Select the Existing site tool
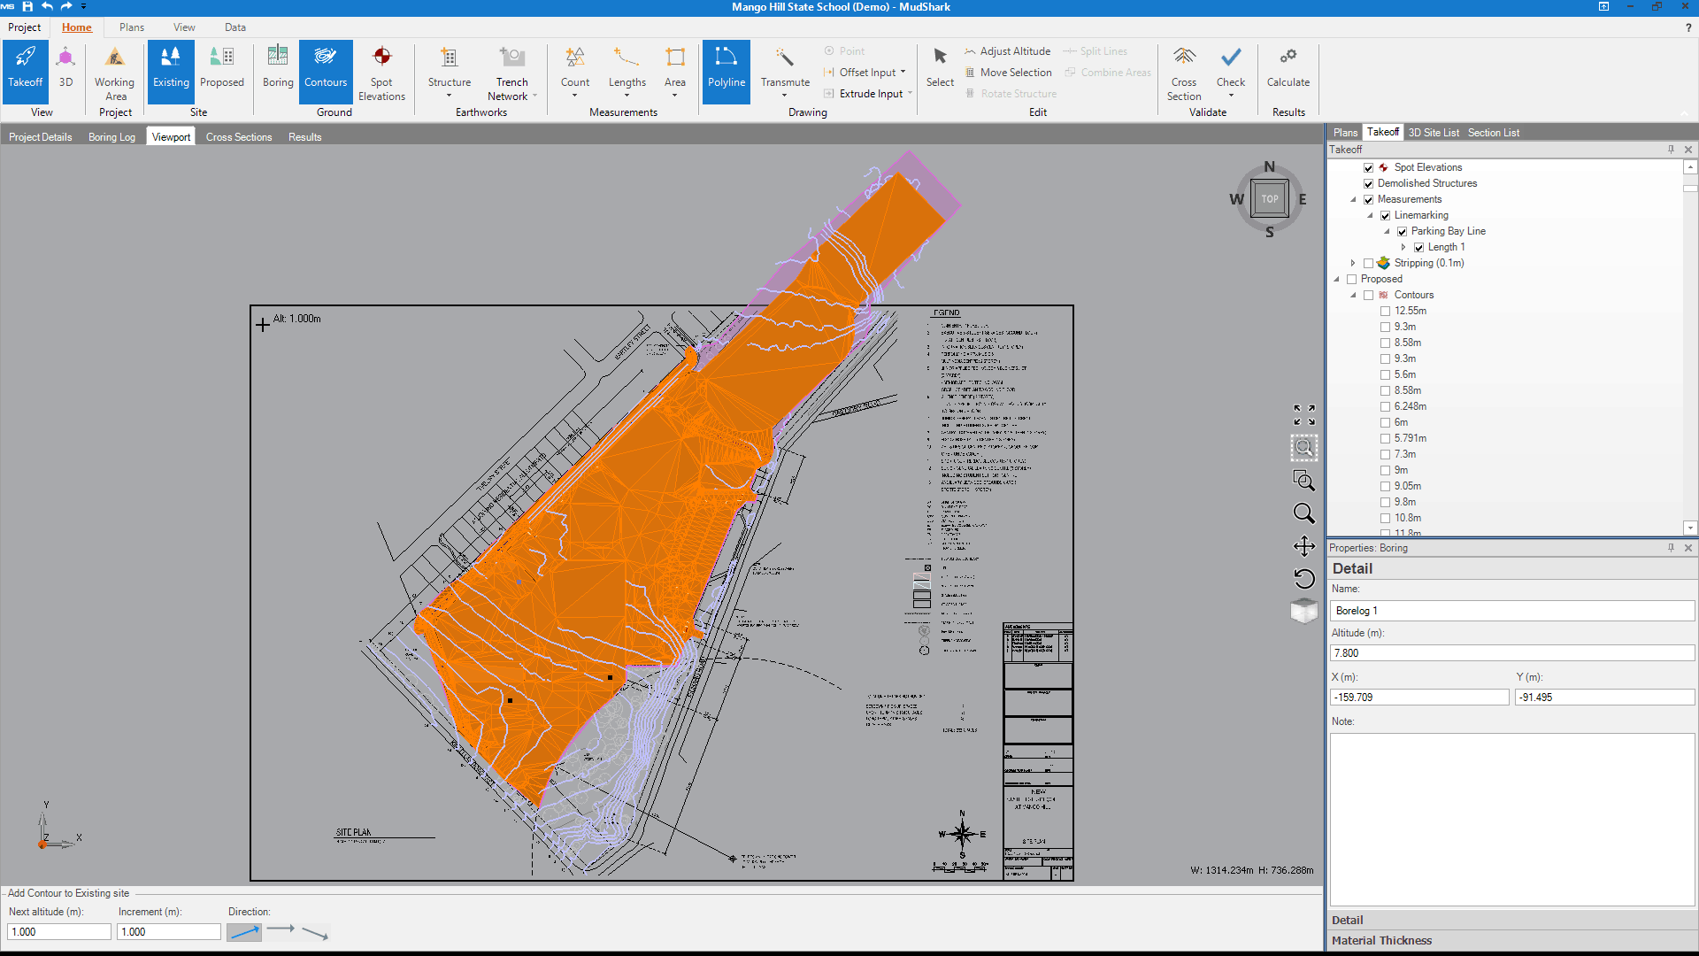Viewport: 1699px width, 956px height. tap(170, 71)
